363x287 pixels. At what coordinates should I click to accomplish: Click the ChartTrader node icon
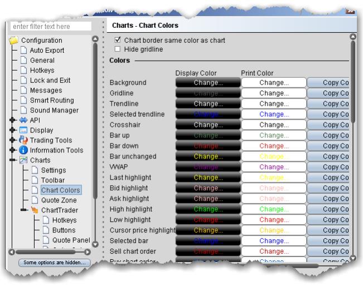[x=35, y=210]
